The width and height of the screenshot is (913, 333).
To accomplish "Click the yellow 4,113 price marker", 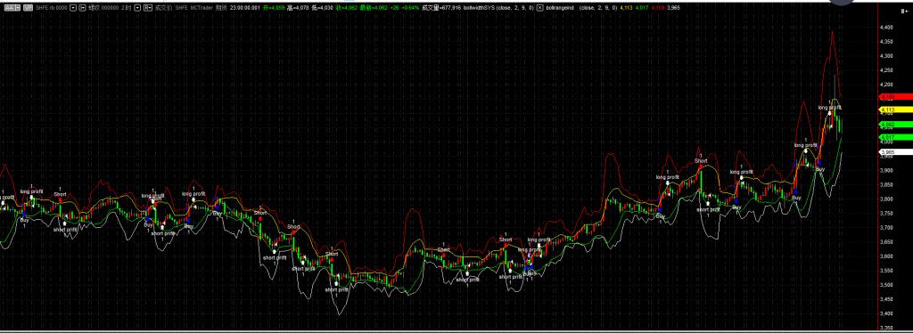I will 895,110.
